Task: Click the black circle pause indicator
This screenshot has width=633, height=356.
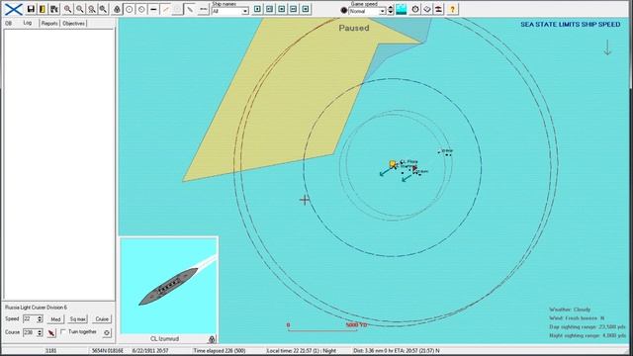Action: (x=343, y=11)
